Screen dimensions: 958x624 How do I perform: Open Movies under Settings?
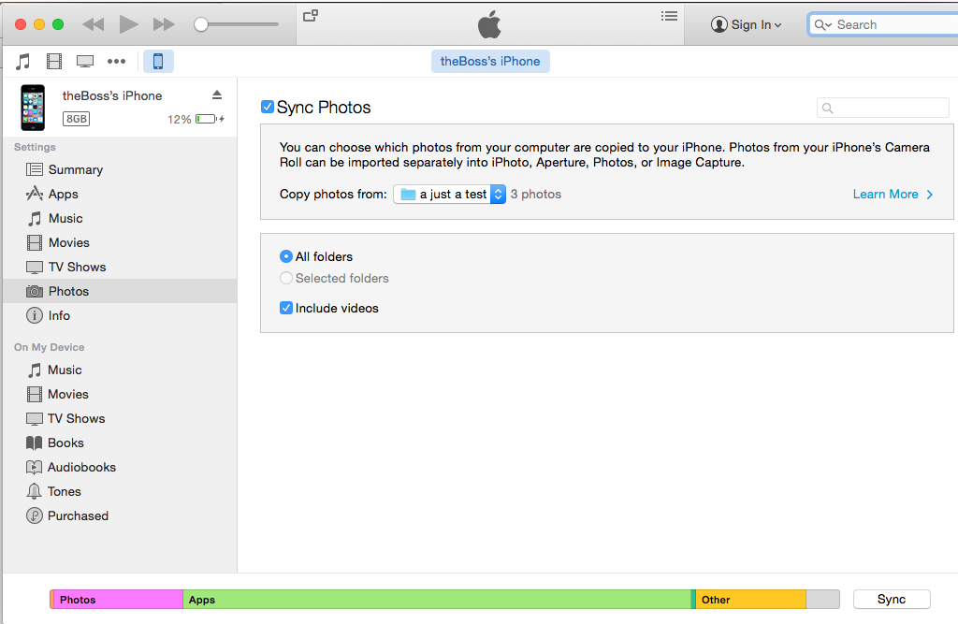tap(120, 242)
